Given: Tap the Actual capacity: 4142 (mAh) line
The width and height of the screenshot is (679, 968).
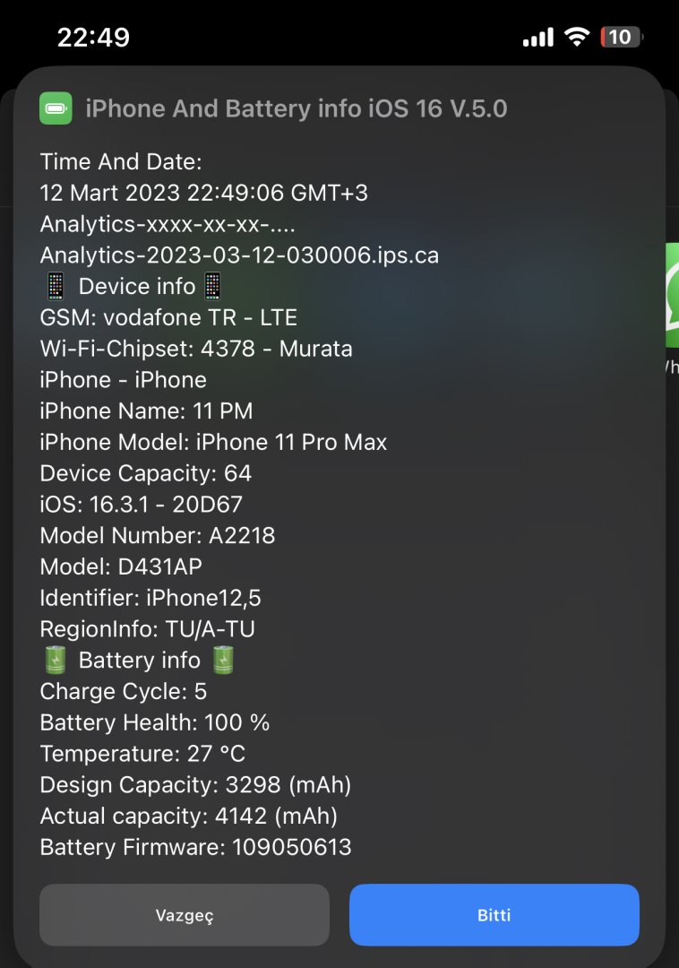Looking at the screenshot, I should (189, 816).
